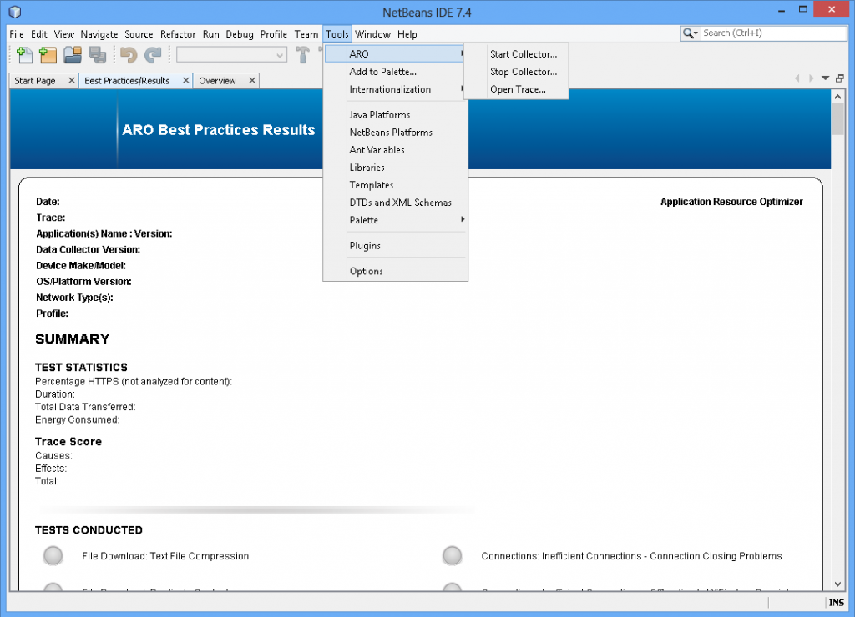Viewport: 855px width, 617px height.
Task: Open the Profile menu
Action: click(x=273, y=33)
